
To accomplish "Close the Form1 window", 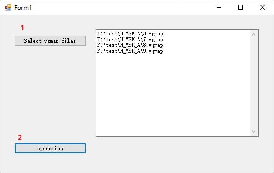I will coord(263,7).
